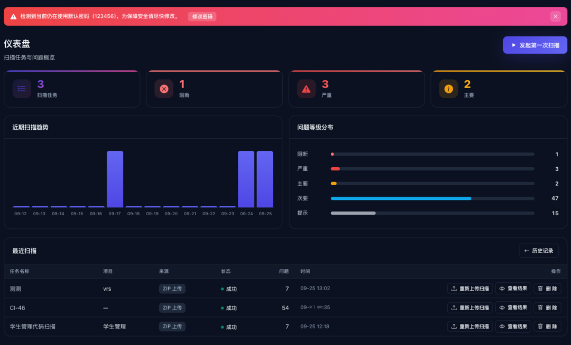Click the ZIP 上传 tag in the CI-46 row
The height and width of the screenshot is (345, 571).
point(172,308)
